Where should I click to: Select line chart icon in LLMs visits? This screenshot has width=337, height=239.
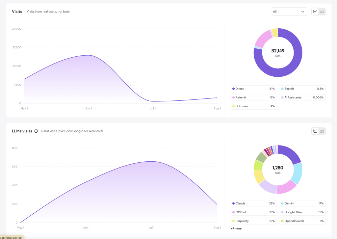[x=315, y=131]
